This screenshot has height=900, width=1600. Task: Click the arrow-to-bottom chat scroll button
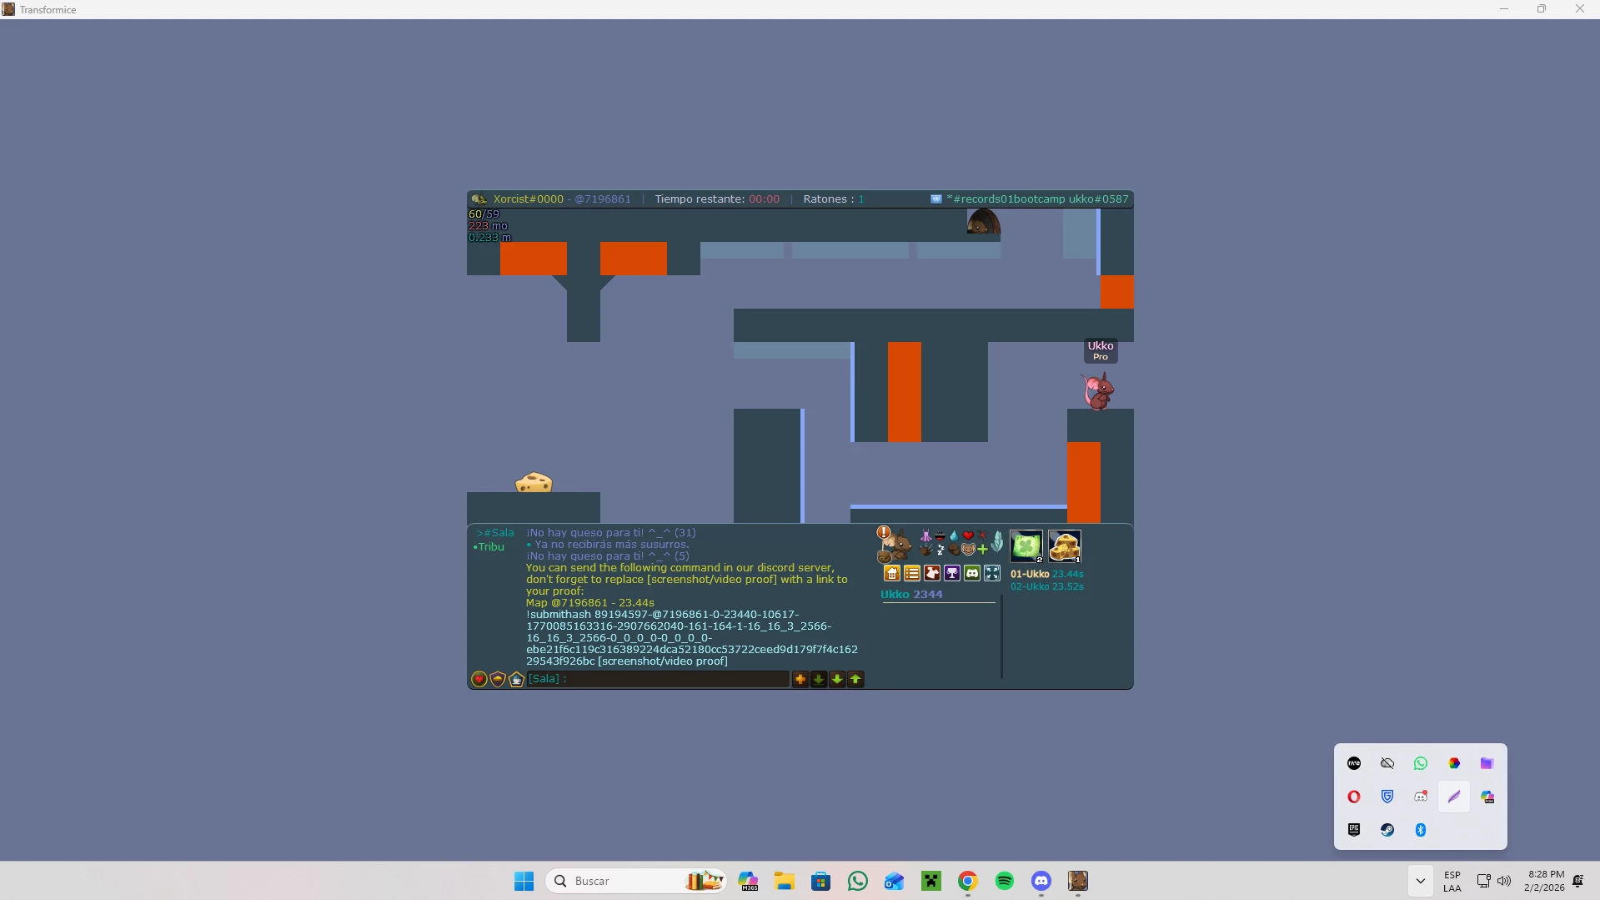coord(819,680)
